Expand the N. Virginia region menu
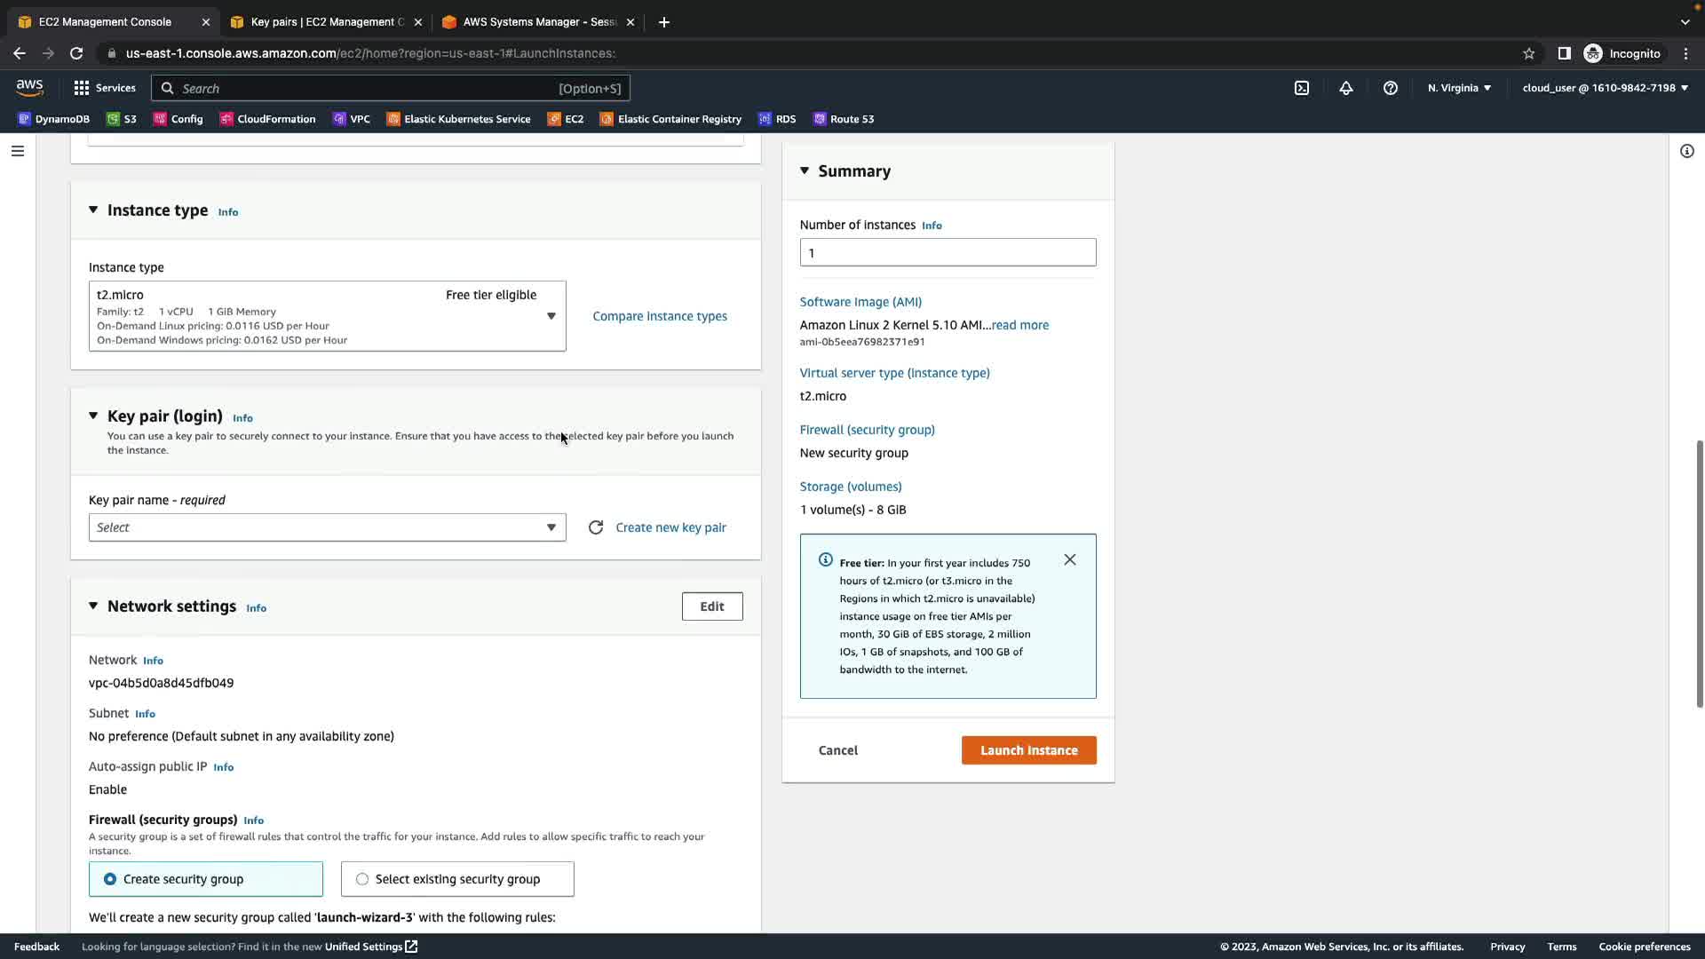Image resolution: width=1705 pixels, height=959 pixels. click(1459, 88)
